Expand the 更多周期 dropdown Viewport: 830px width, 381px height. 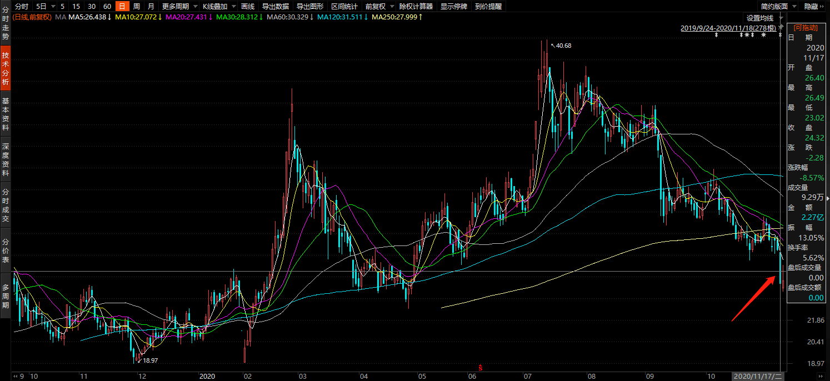(178, 7)
